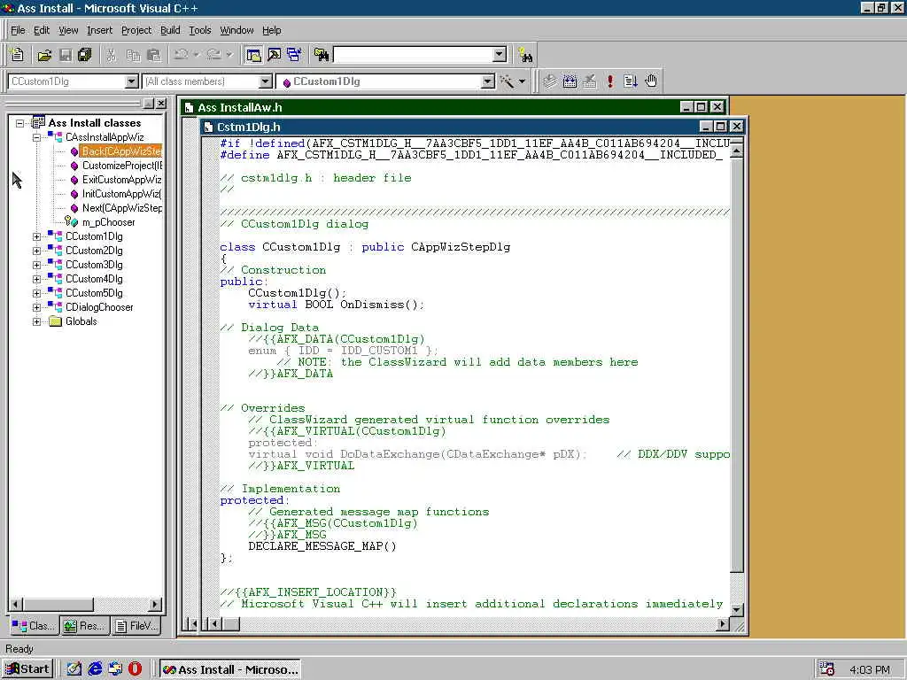Select the CustomizeProject method in tree
The height and width of the screenshot is (680, 907).
pyautogui.click(x=121, y=166)
